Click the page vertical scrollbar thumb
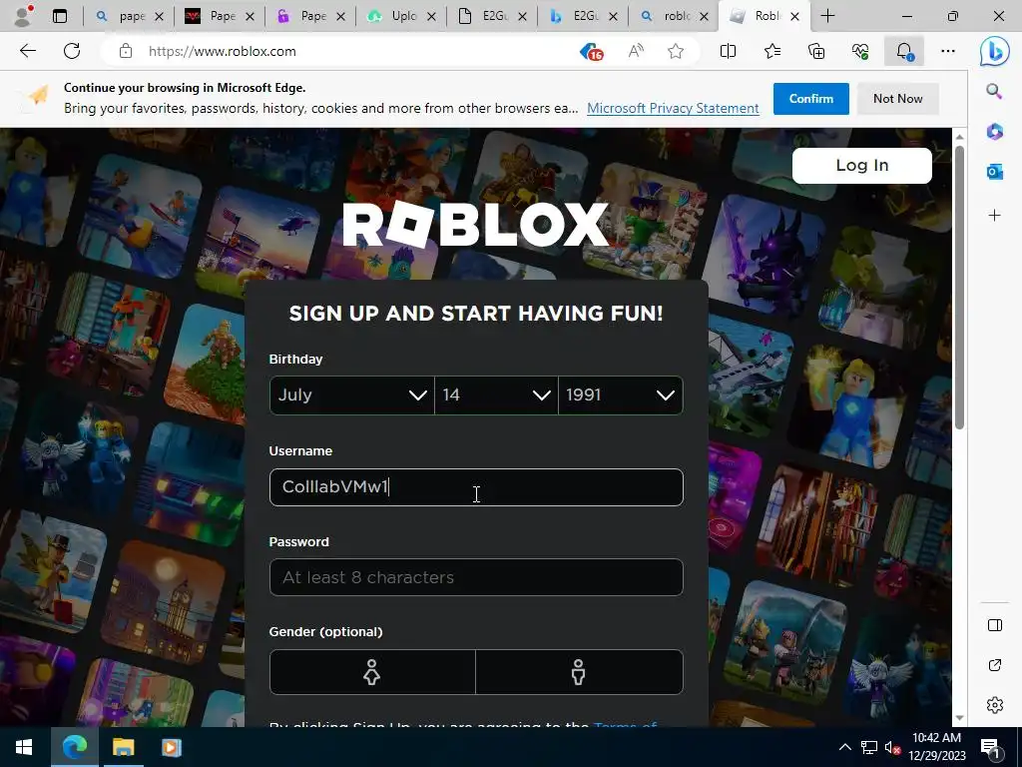 [959, 287]
